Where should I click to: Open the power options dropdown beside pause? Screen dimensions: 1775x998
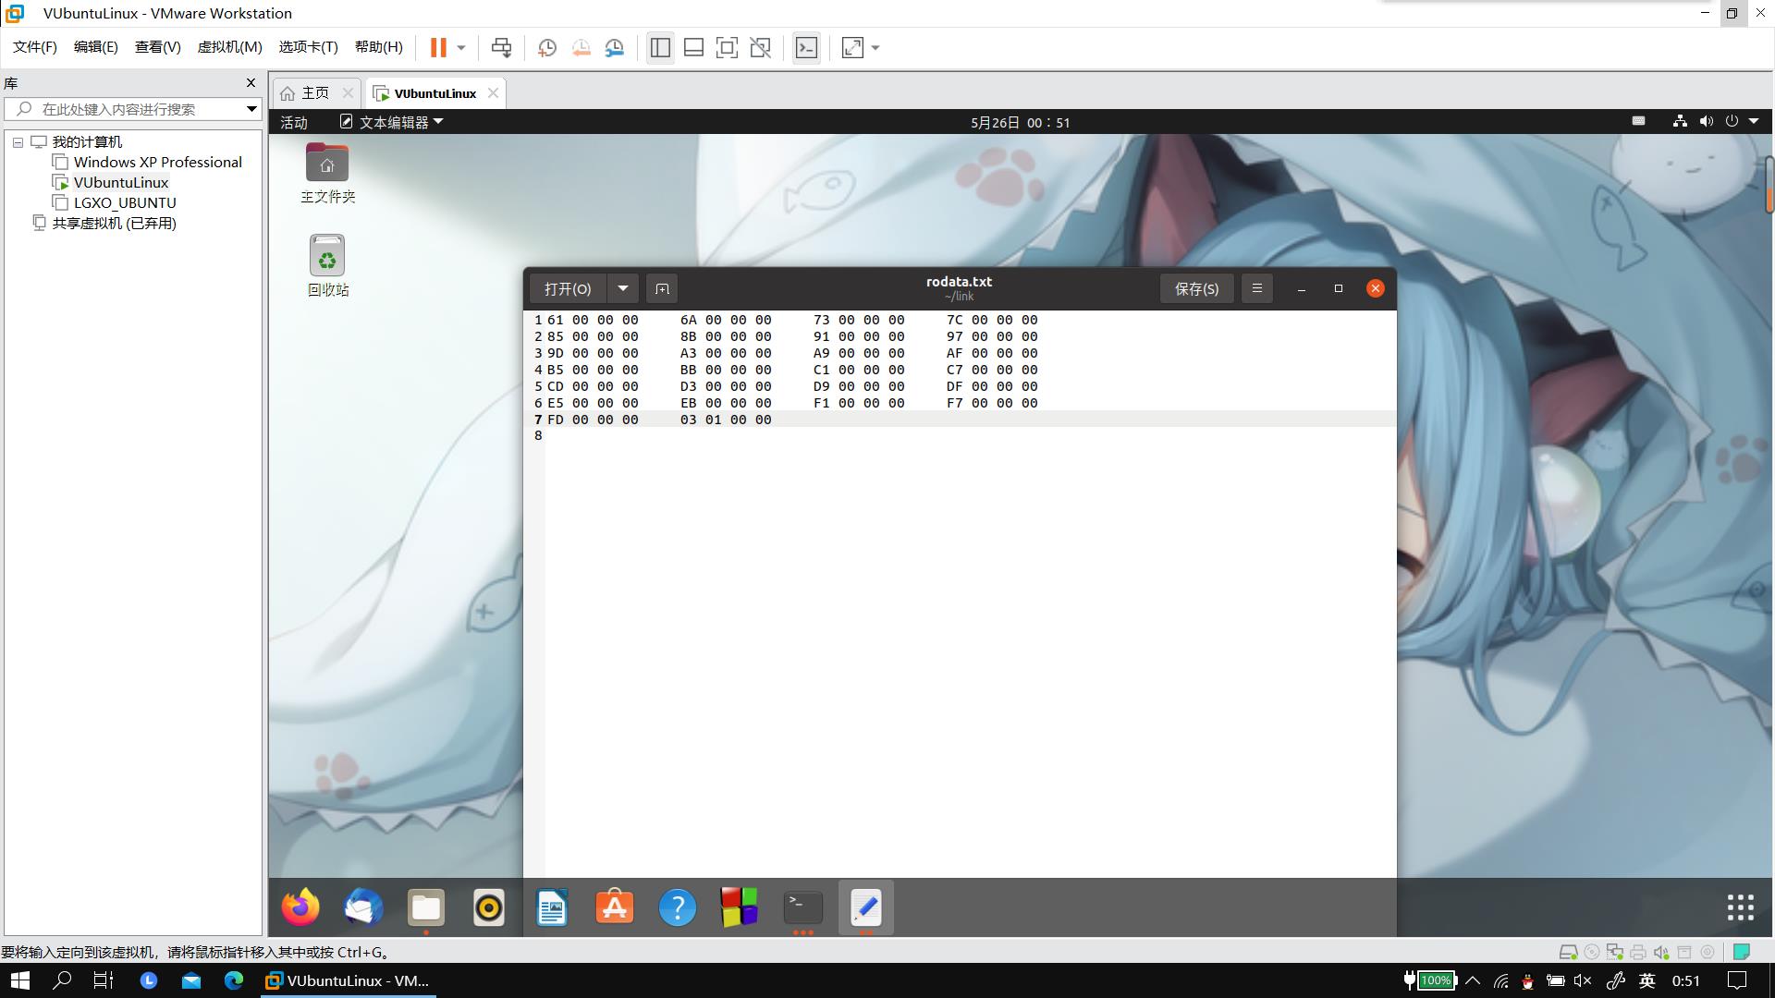(x=461, y=47)
